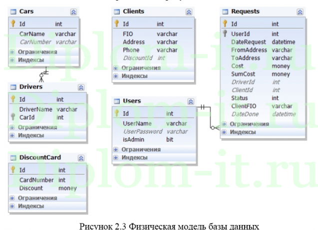Viewport: 318px width, 230px height.
Task: Select the Users table title
Action: click(132, 101)
